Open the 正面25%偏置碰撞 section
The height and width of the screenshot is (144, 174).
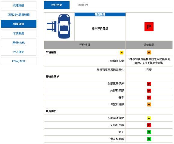click(19, 14)
